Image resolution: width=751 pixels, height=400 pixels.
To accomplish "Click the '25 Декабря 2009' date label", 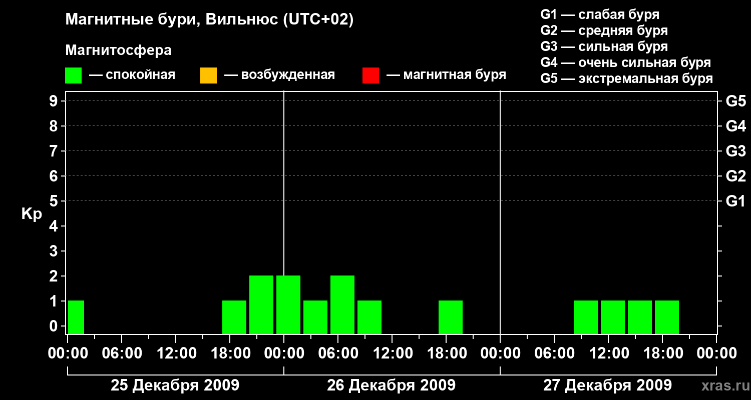I will click(x=175, y=385).
